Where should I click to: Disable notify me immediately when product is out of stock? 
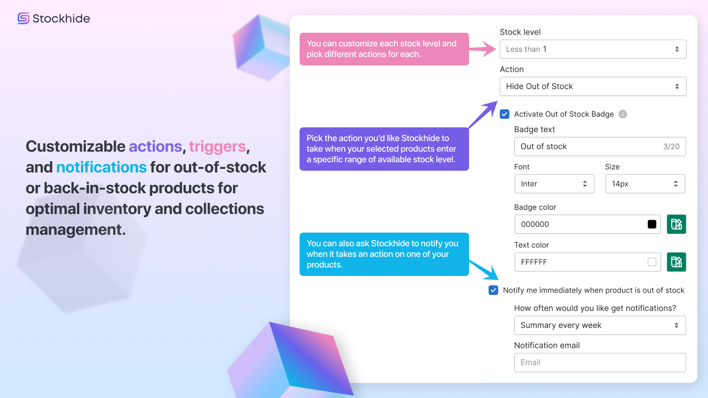pos(493,290)
